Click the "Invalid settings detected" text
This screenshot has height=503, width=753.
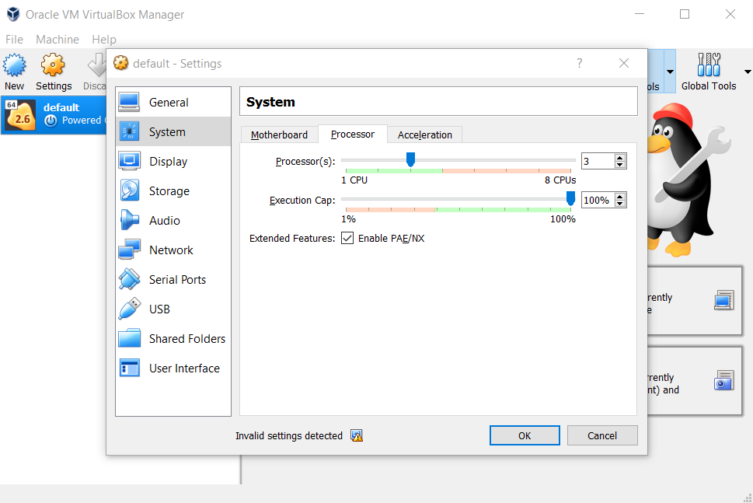click(x=288, y=435)
